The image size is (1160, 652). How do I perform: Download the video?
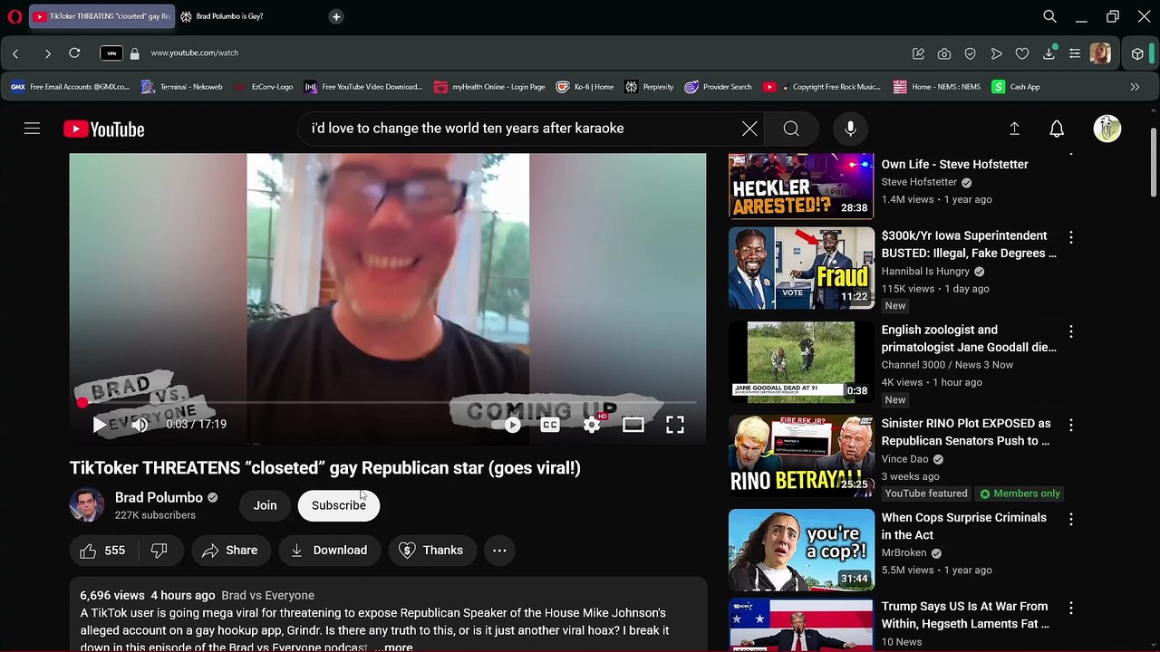point(328,550)
